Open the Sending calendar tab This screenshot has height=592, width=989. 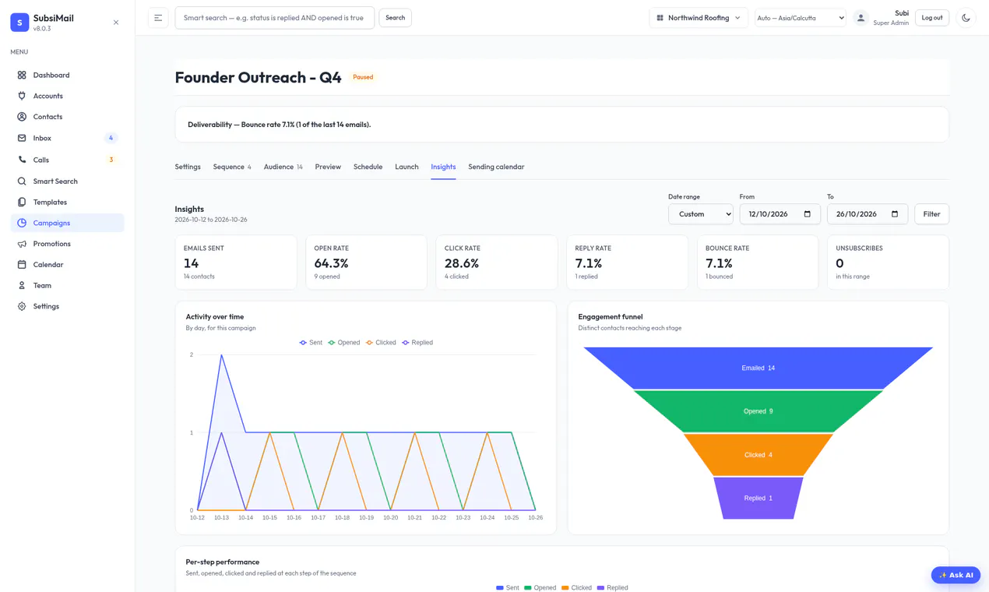click(496, 167)
